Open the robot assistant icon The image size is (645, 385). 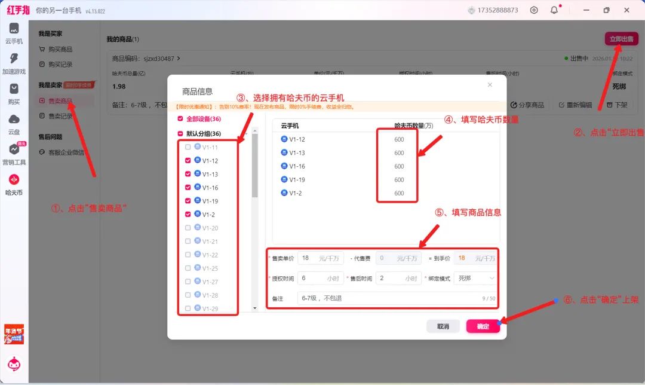(14, 364)
